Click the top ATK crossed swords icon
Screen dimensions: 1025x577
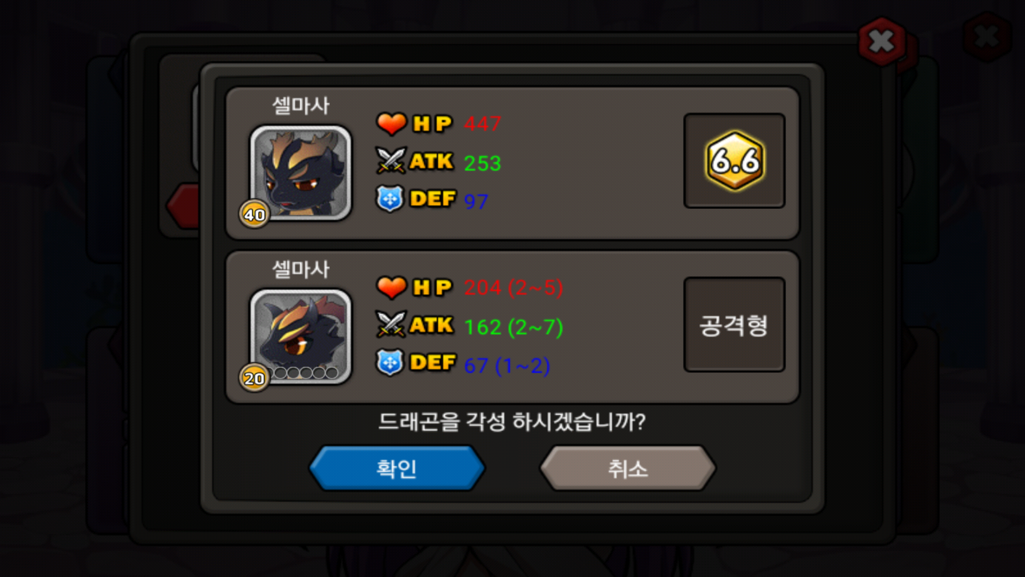coord(391,160)
